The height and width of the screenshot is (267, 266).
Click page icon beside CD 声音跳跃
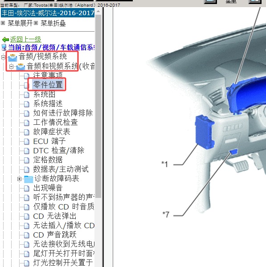(27, 235)
